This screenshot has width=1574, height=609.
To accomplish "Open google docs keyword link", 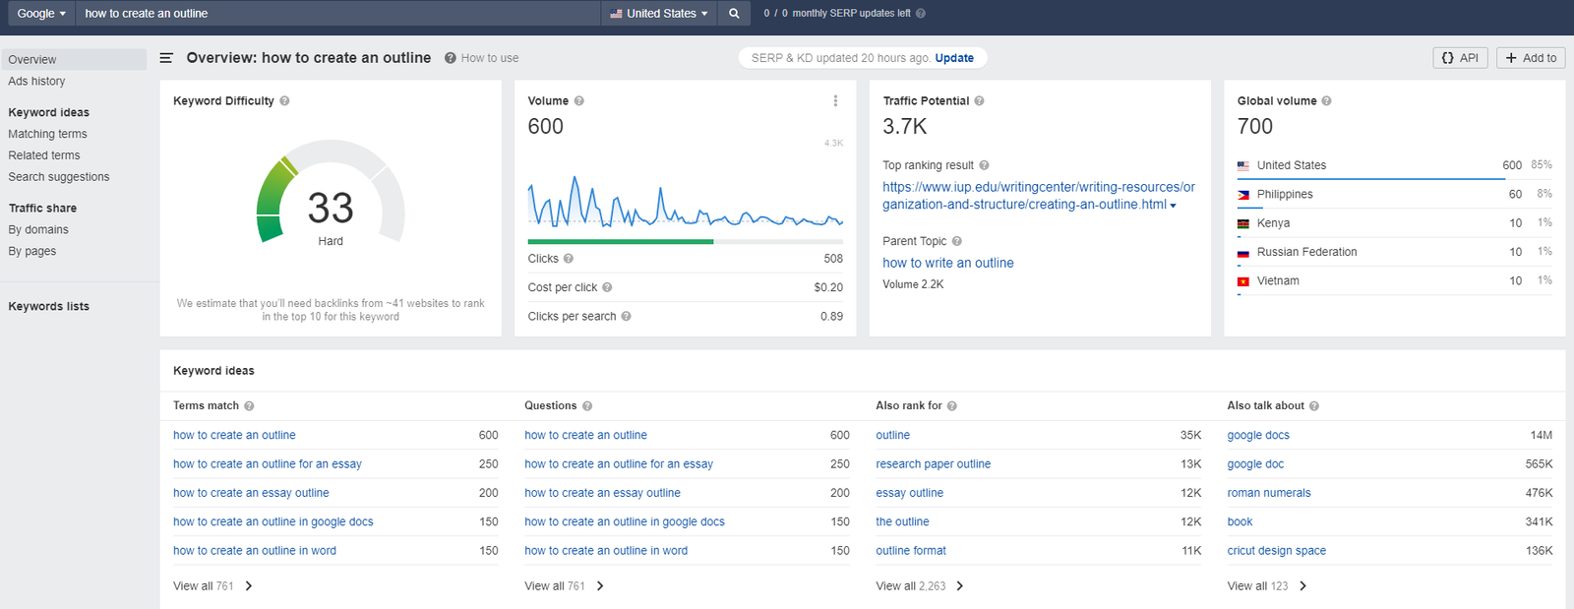I will pos(1258,435).
